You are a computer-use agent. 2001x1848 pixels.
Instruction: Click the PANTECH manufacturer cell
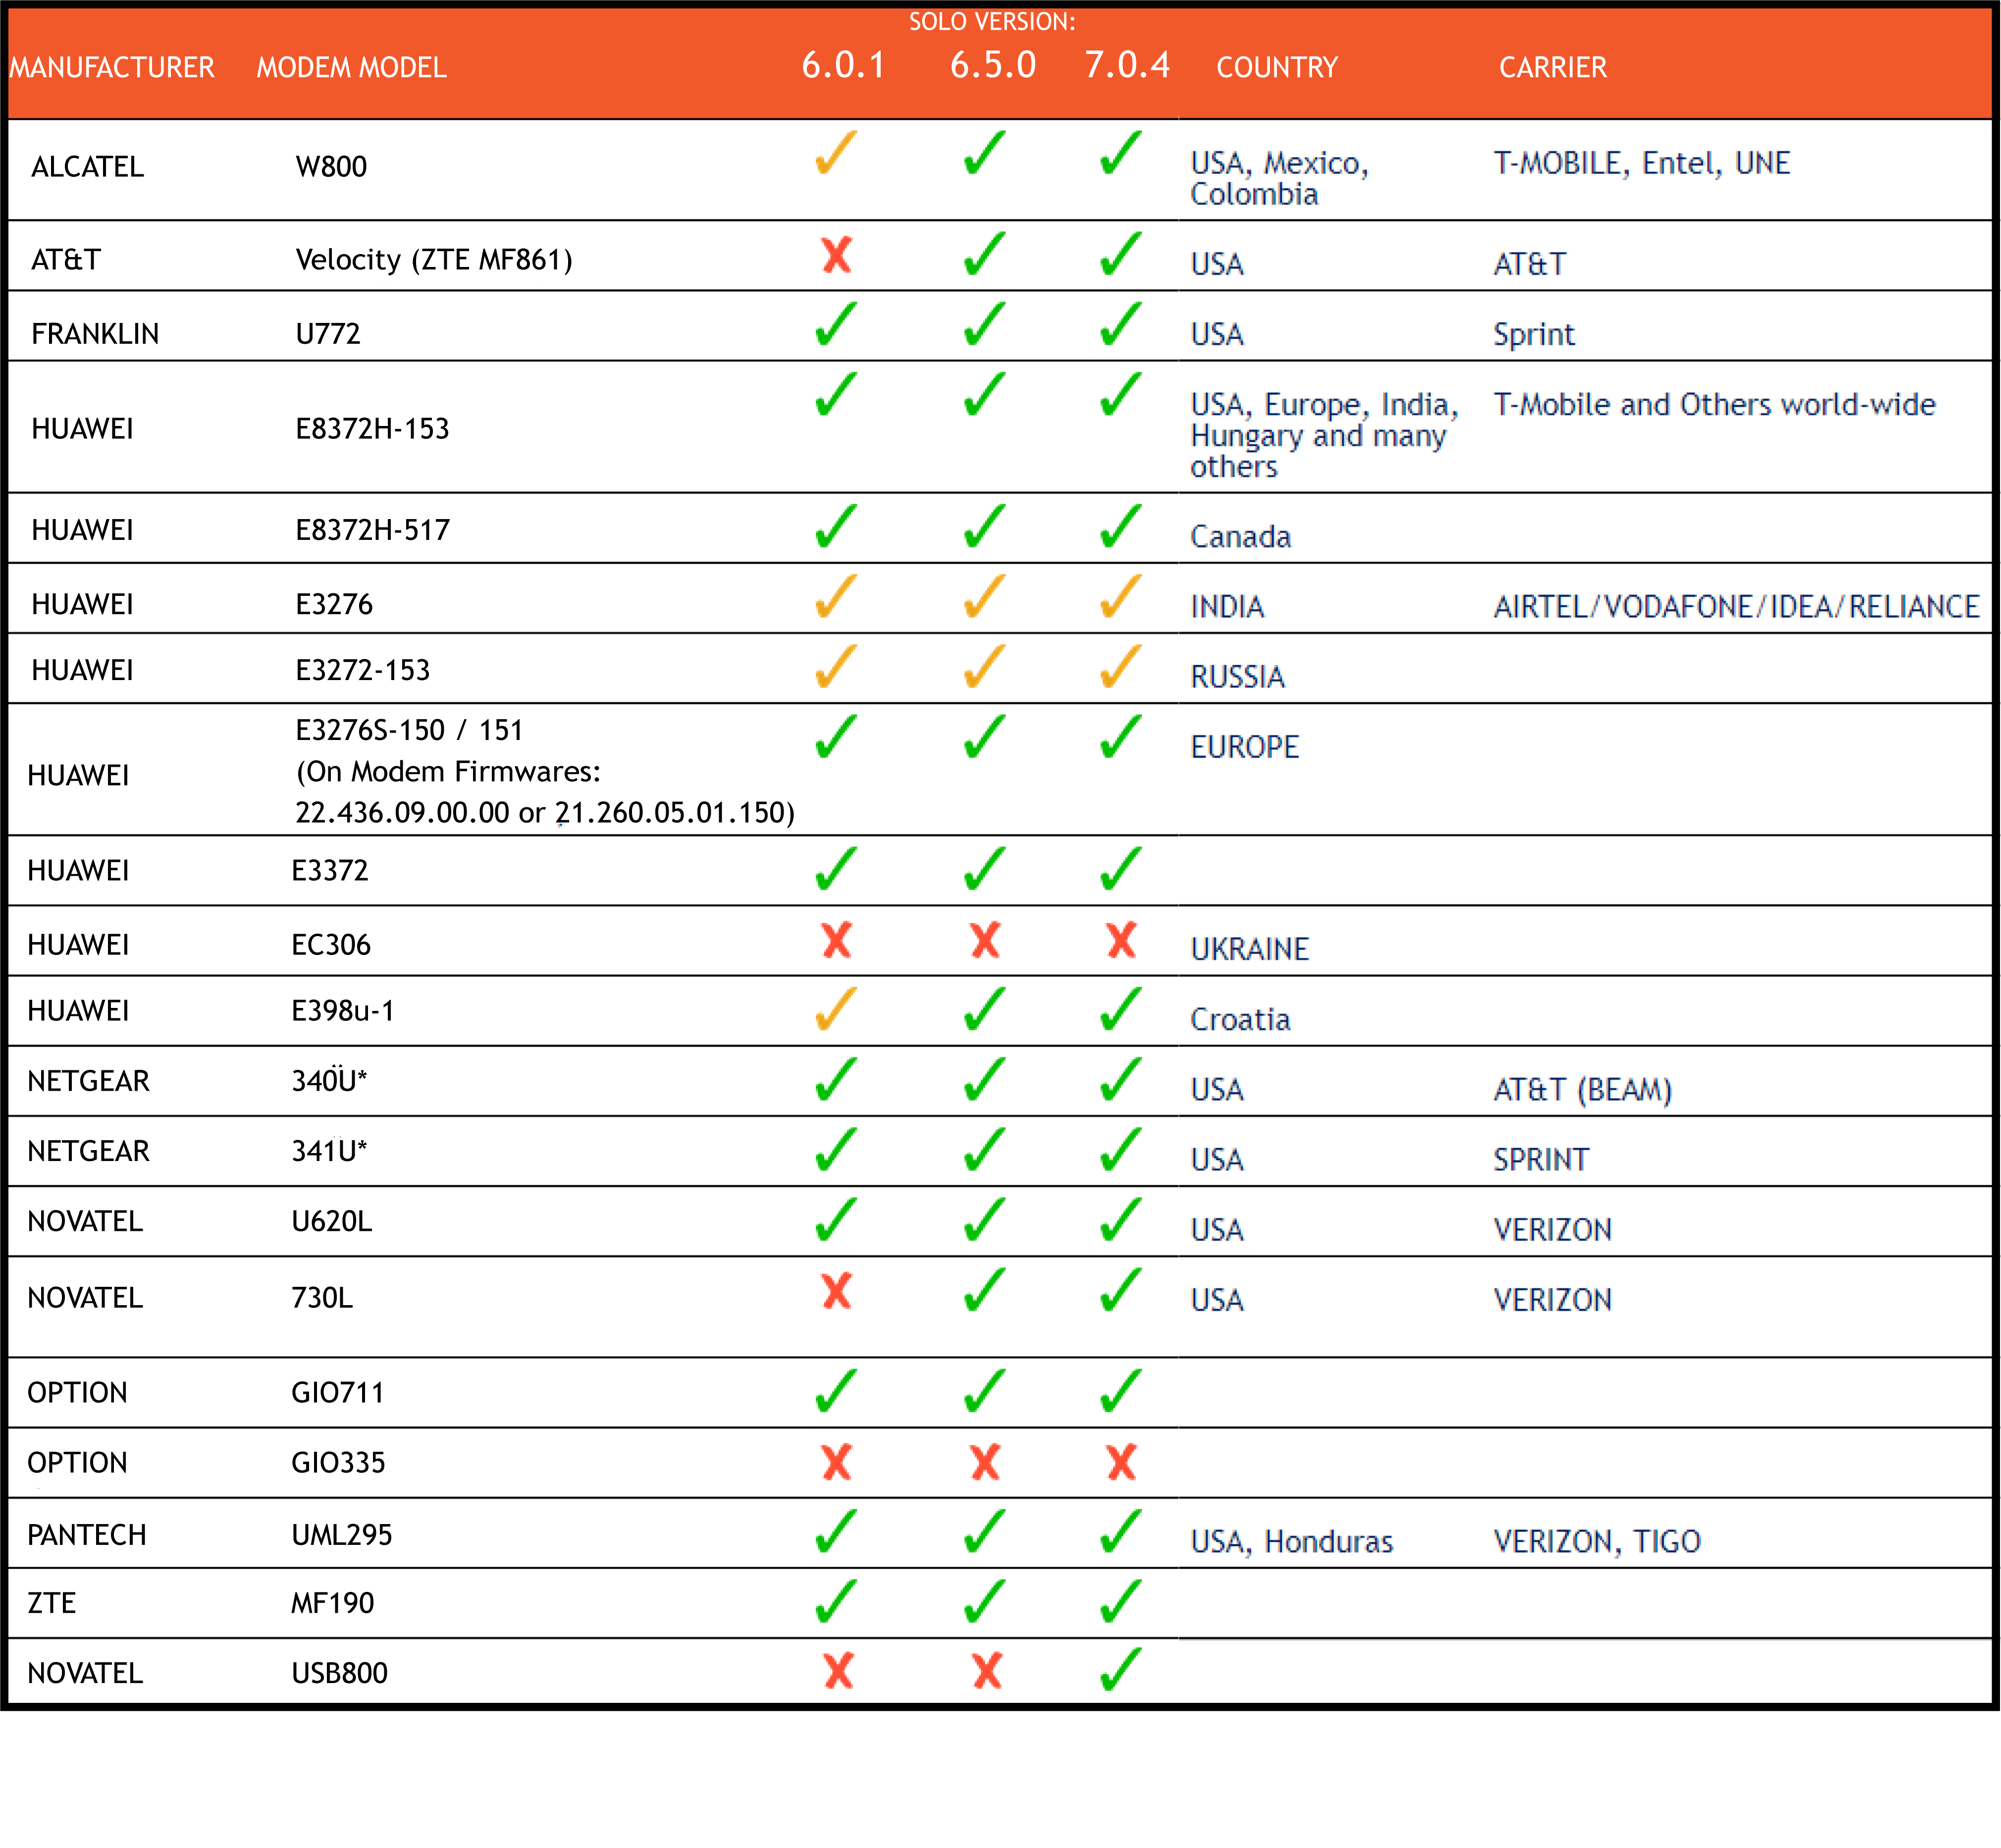click(87, 1535)
